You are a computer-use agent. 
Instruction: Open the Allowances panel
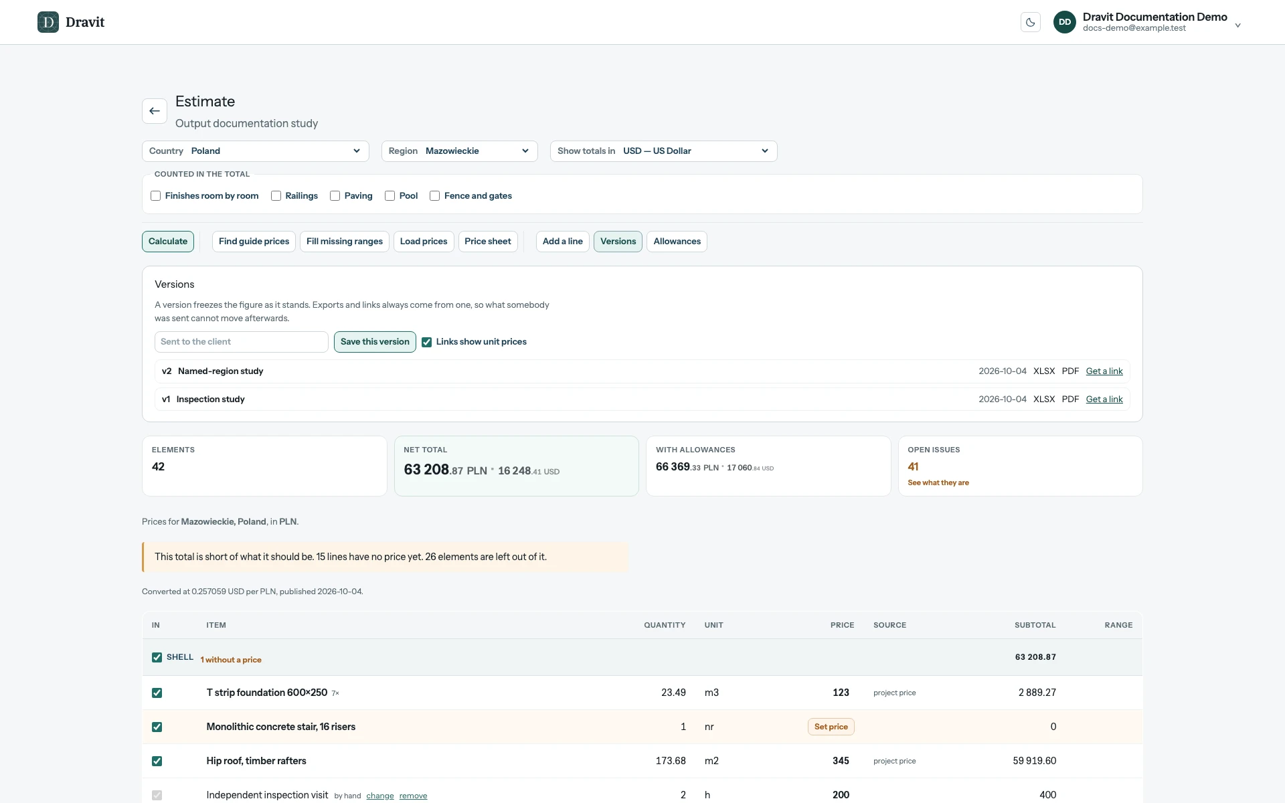677,242
